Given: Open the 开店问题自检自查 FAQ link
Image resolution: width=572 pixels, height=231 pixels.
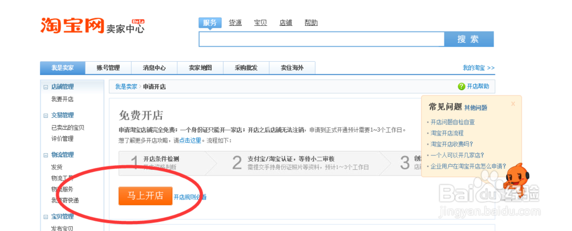Looking at the screenshot, I should pyautogui.click(x=452, y=122).
